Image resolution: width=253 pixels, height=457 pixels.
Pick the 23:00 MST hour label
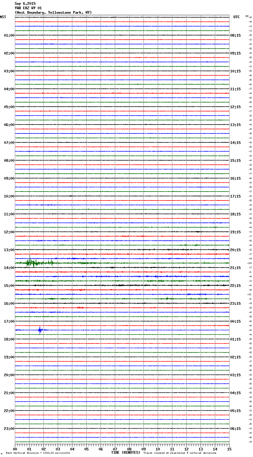click(9, 429)
